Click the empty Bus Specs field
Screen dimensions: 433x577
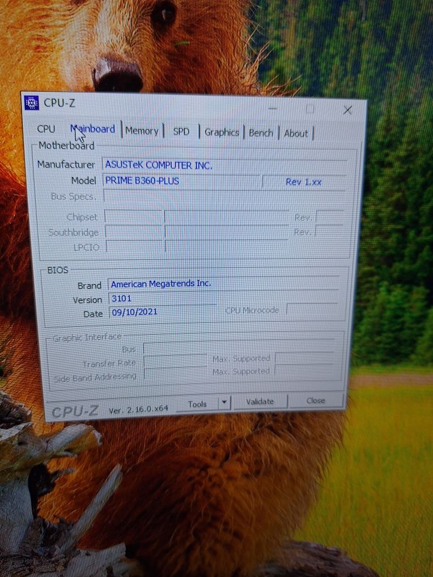[224, 196]
